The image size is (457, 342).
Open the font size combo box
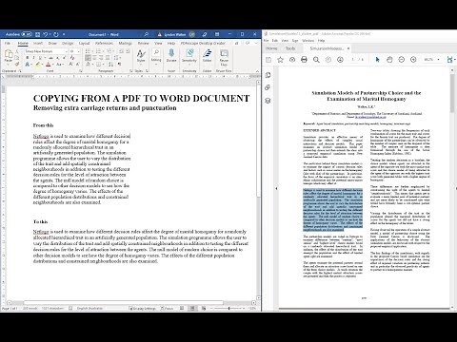click(x=74, y=51)
